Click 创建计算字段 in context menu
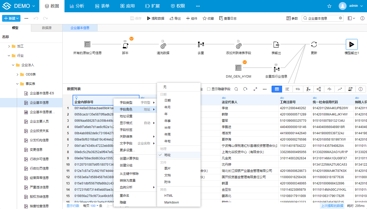 click(129, 159)
